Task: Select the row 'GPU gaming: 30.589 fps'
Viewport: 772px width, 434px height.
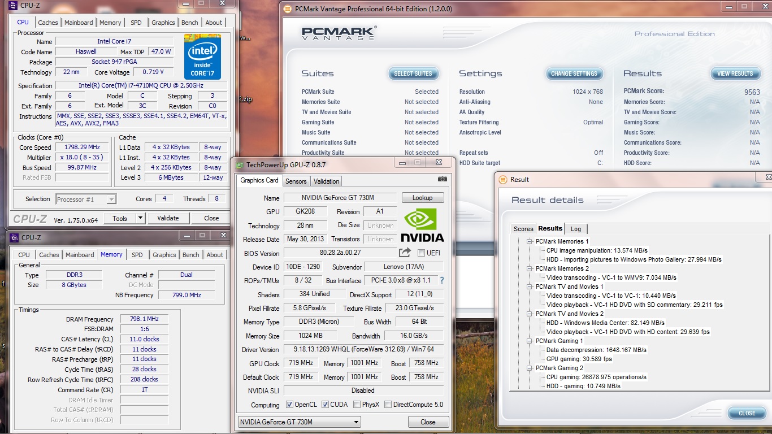Action: coord(579,359)
